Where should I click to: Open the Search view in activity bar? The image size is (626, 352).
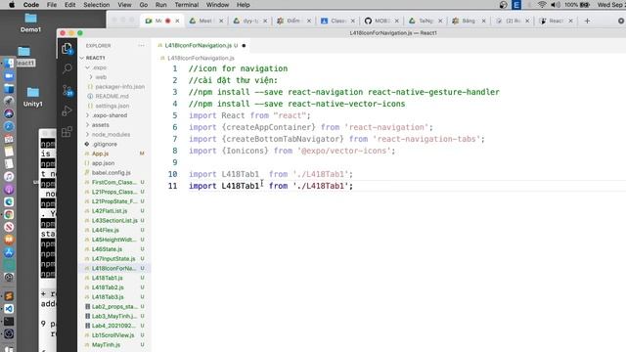(67, 68)
